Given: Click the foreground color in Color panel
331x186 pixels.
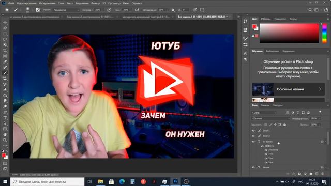Looking at the screenshot, I should (x=254, y=26).
